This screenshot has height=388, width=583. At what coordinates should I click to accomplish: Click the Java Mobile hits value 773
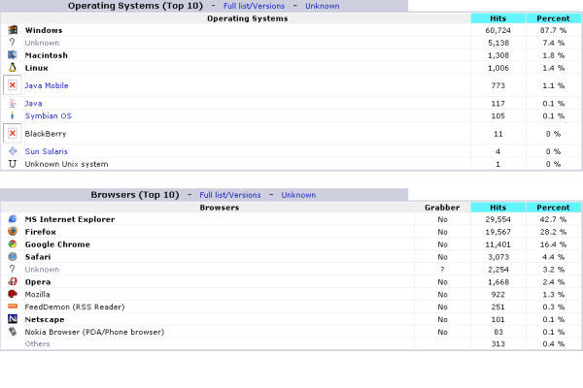click(498, 85)
